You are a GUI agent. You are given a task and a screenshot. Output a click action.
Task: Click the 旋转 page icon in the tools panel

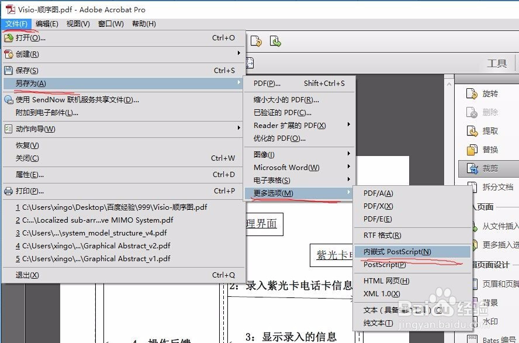point(472,93)
